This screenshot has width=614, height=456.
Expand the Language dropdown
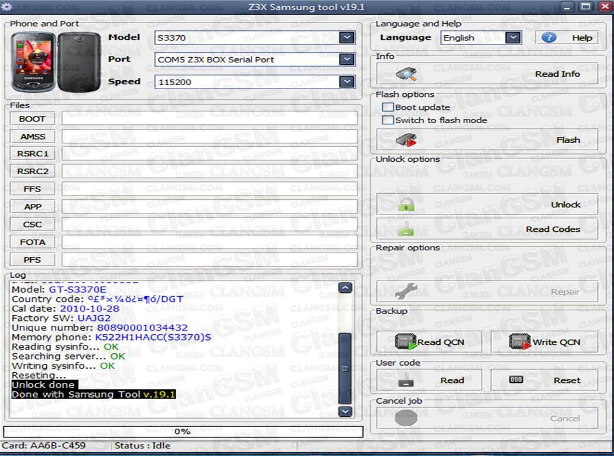click(513, 37)
